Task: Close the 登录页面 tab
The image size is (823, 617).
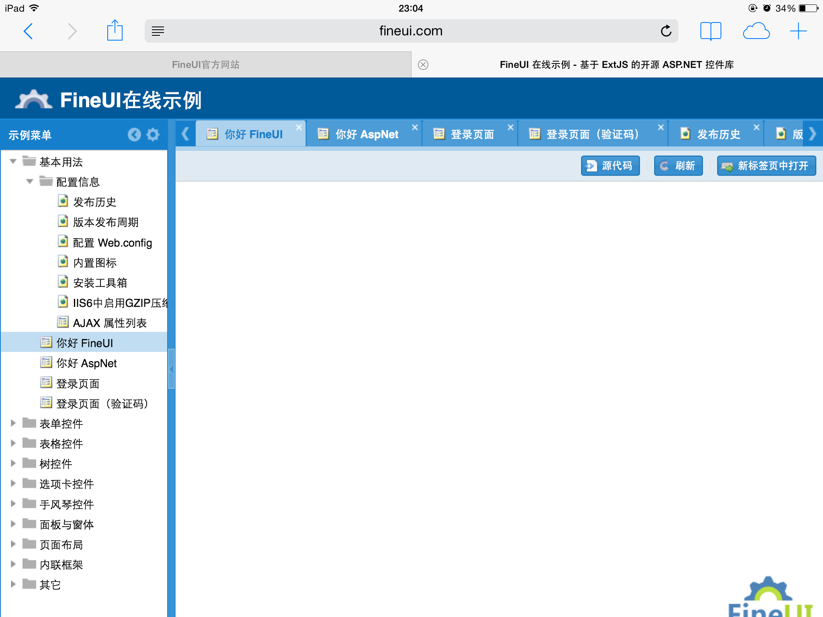Action: (510, 127)
